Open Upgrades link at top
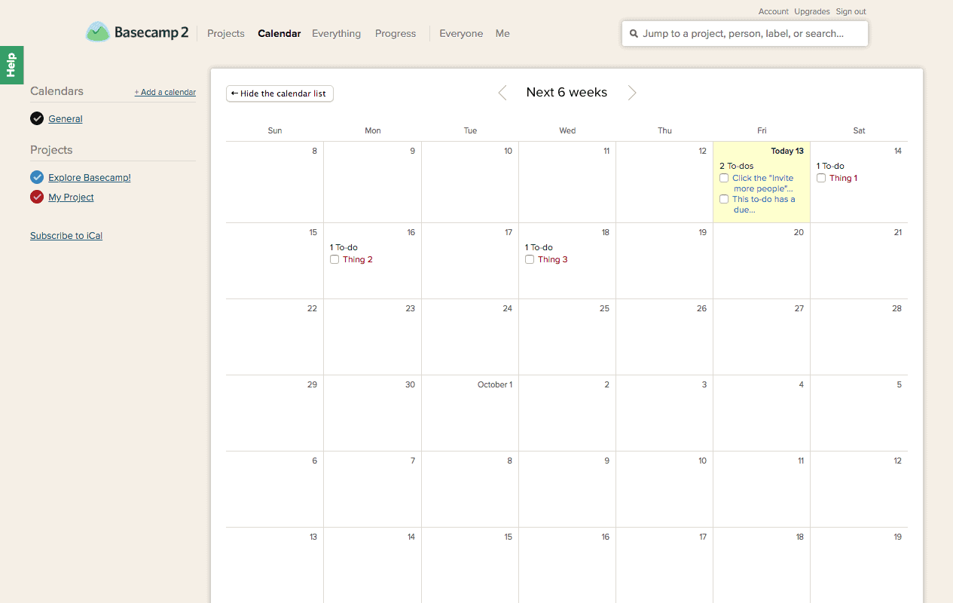Viewport: 953px width, 603px height. click(812, 11)
